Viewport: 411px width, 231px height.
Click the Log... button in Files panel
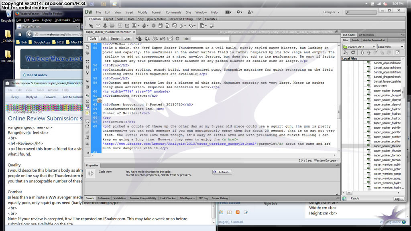click(399, 199)
